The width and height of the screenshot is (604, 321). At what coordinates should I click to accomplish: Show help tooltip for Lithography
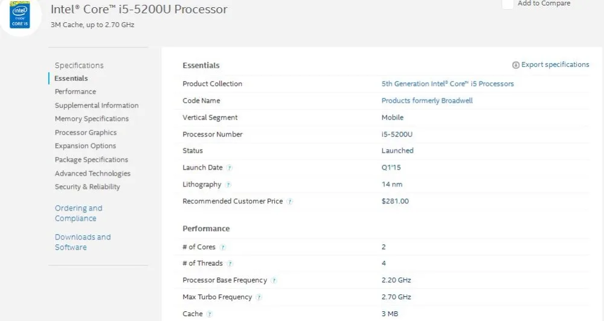point(228,185)
